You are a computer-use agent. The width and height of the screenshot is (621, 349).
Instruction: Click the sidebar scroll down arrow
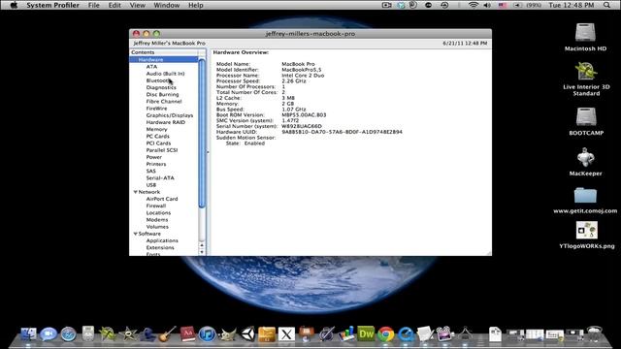click(202, 252)
